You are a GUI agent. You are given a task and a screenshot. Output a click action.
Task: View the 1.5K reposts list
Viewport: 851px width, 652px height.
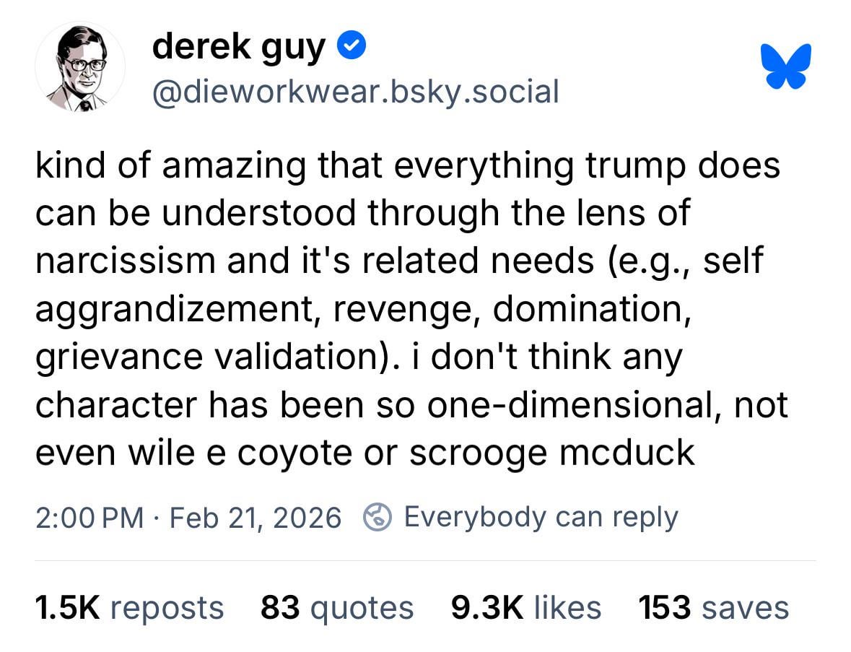pyautogui.click(x=129, y=607)
